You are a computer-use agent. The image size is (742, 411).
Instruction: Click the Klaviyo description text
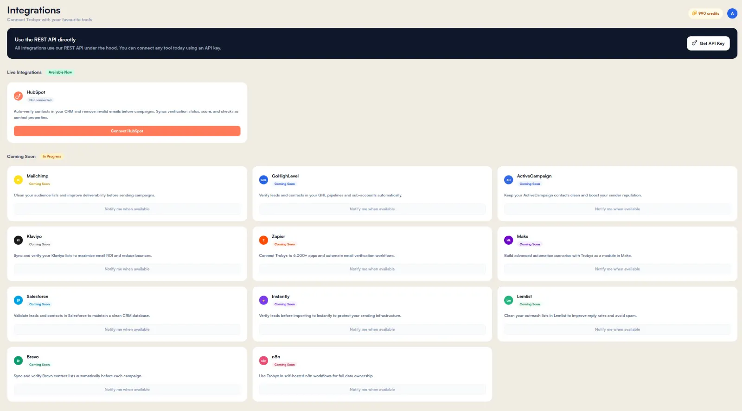[x=83, y=256]
